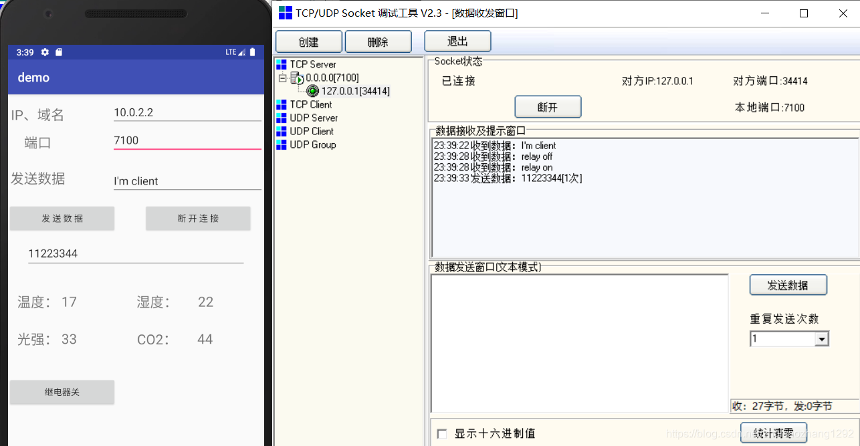The height and width of the screenshot is (446, 860).
Task: Select the TCP Client icon in sidebar tree
Action: (282, 104)
